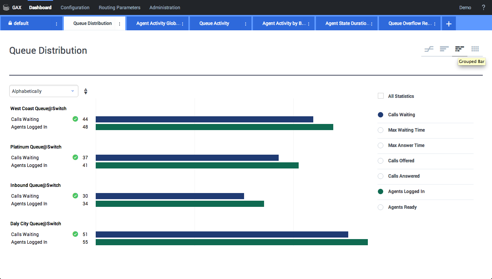Viewport: 492px width, 279px height.
Task: Select the Max Waiting Time radio button
Action: point(381,130)
